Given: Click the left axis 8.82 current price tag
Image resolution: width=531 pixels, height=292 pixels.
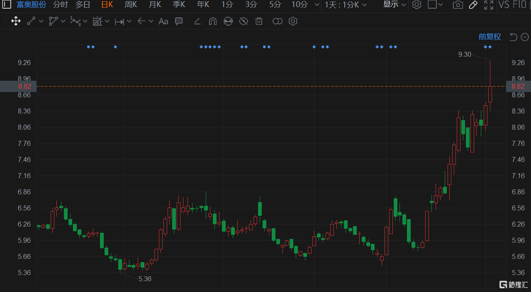Looking at the screenshot, I should 18,86.
